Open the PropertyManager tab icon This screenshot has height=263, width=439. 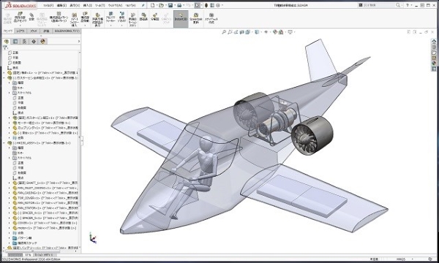click(15, 42)
